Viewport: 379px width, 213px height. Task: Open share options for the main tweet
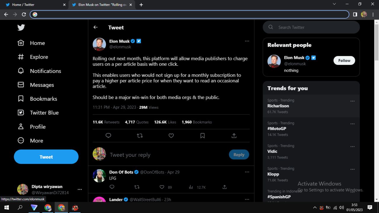pyautogui.click(x=234, y=135)
